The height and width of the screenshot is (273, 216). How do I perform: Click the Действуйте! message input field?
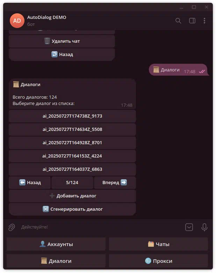point(101,227)
